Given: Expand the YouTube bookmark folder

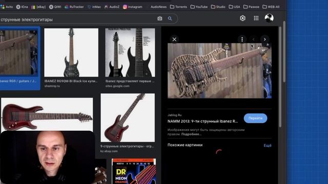Looking at the screenshot, I should coord(199,7).
